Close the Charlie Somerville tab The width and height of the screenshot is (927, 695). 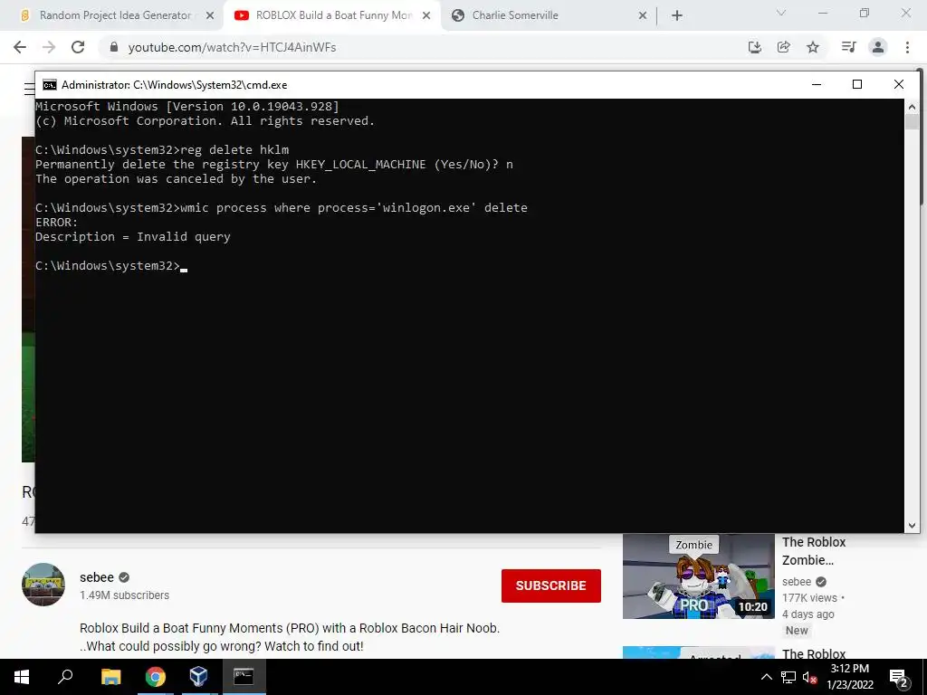pyautogui.click(x=643, y=15)
